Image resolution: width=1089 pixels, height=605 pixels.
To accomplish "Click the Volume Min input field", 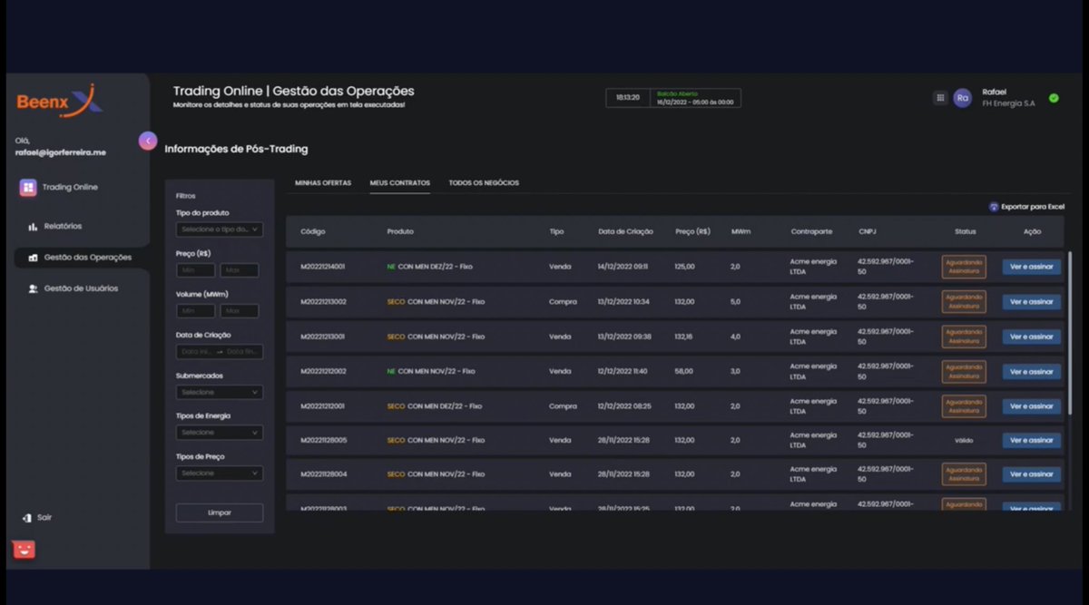I will (195, 311).
